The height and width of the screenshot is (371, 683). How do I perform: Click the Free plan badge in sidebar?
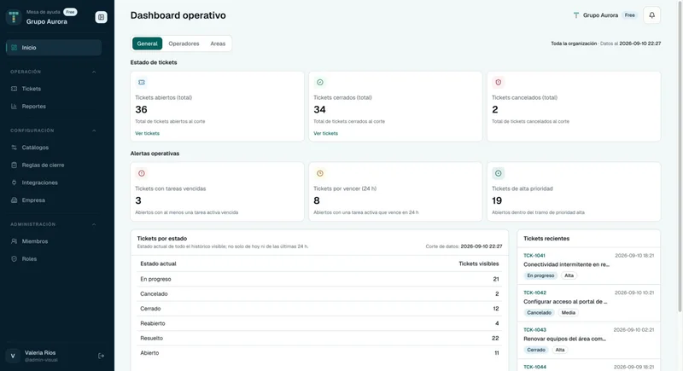click(x=70, y=12)
